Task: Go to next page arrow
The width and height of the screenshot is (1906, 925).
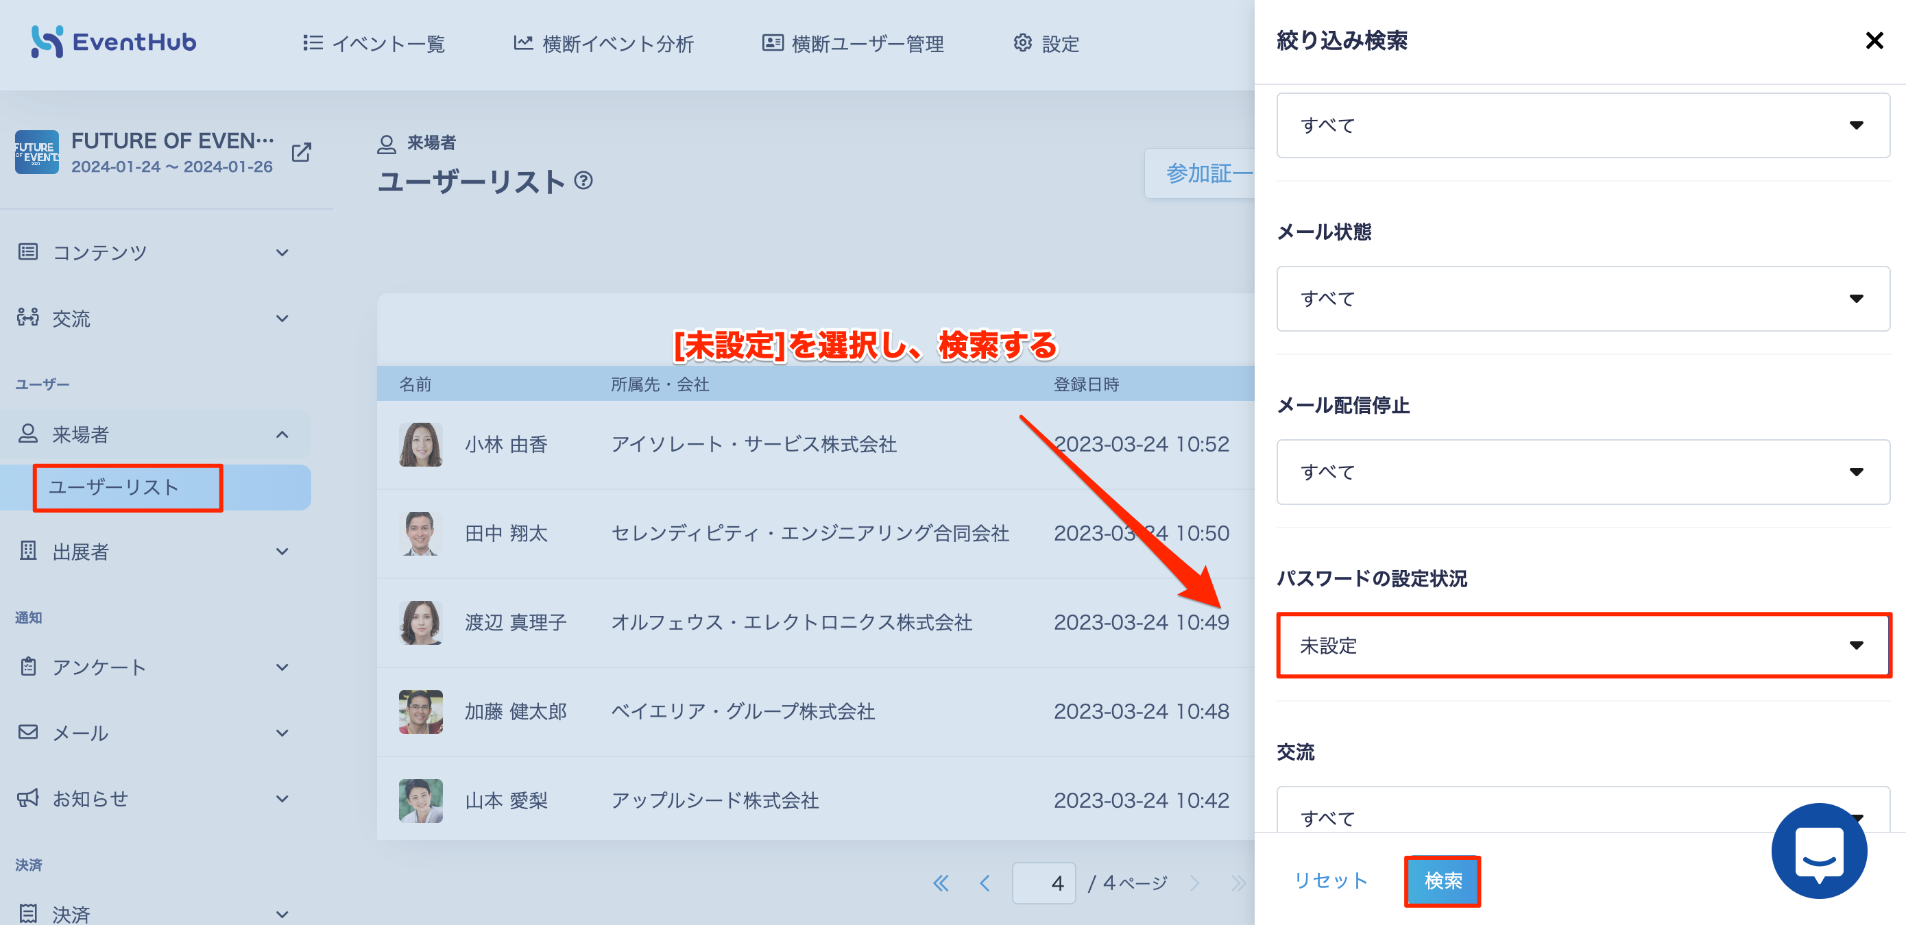Action: click(1195, 883)
